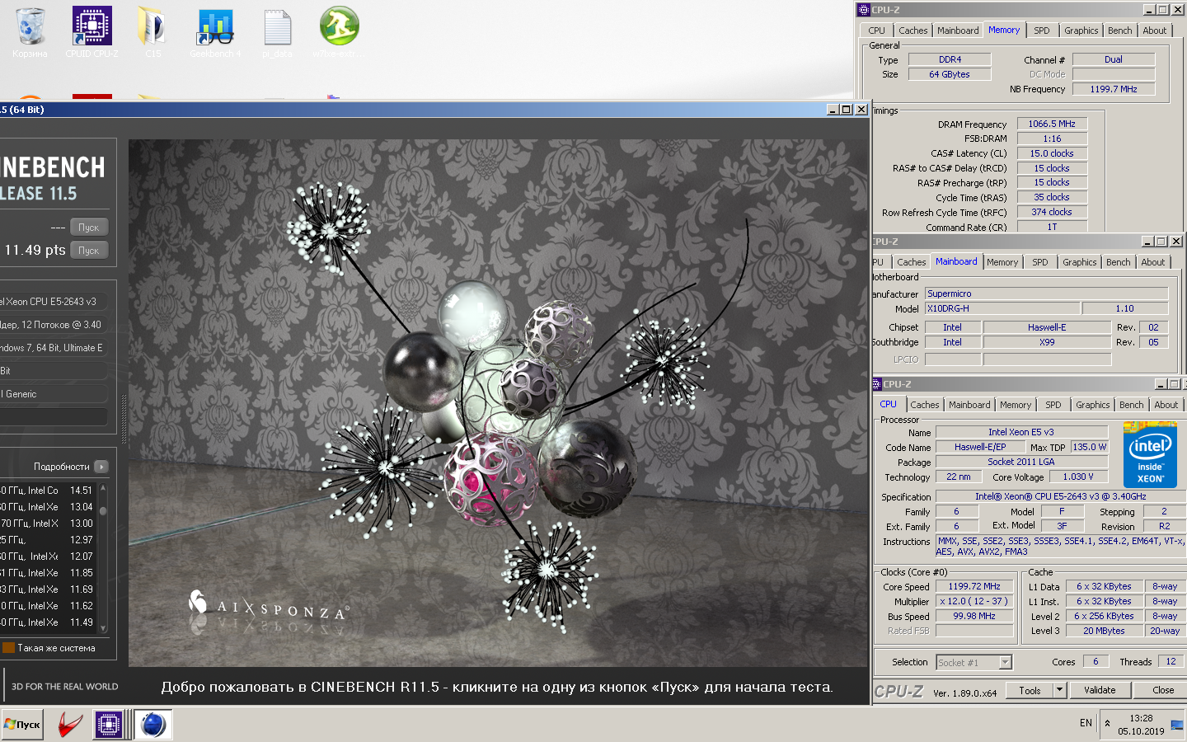This screenshot has width=1187, height=742.
Task: Select the 11.62 ranking row
Action: (x=48, y=606)
